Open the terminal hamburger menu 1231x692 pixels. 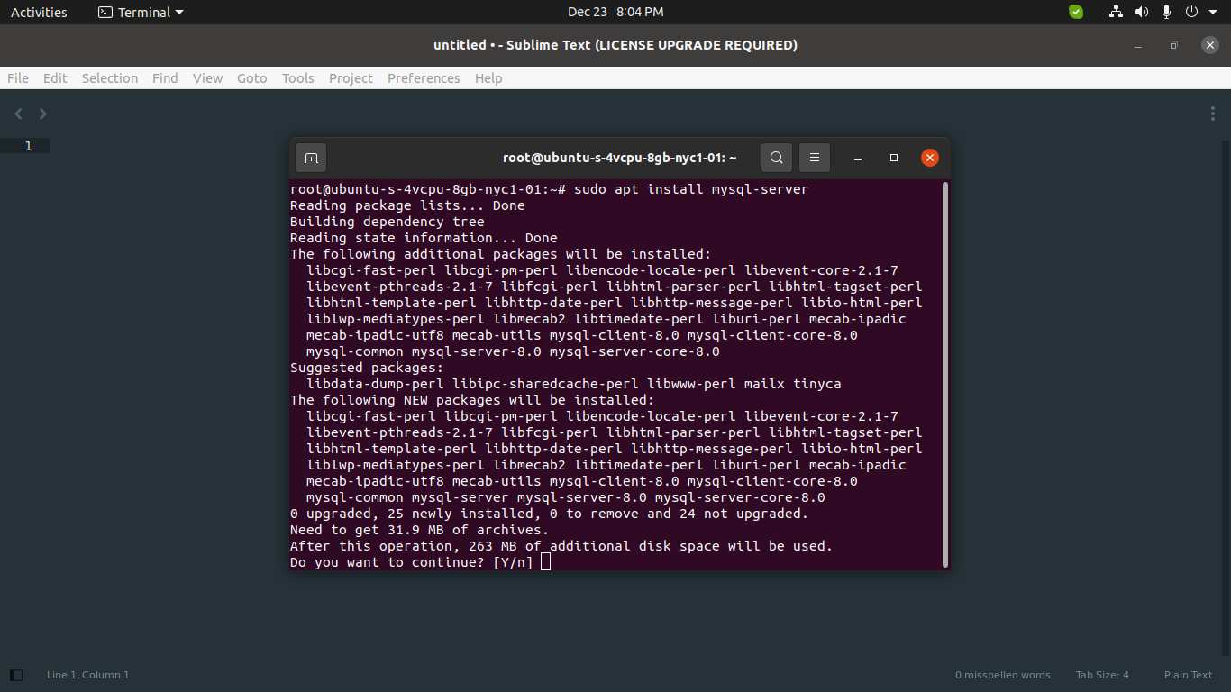point(814,159)
